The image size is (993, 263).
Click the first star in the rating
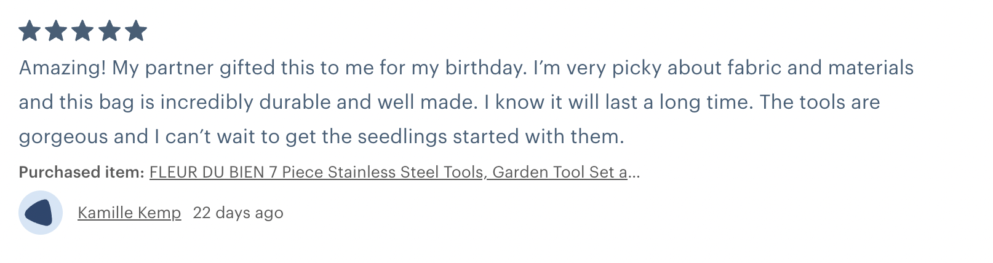pyautogui.click(x=30, y=31)
